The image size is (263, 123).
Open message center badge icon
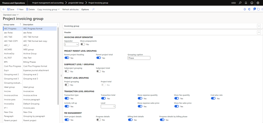[x=254, y=9]
